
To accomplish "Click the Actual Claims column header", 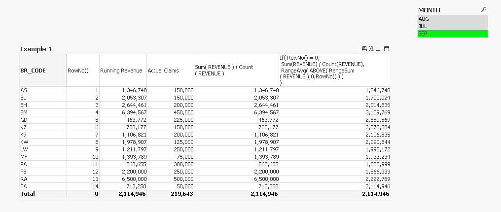I will (x=170, y=70).
